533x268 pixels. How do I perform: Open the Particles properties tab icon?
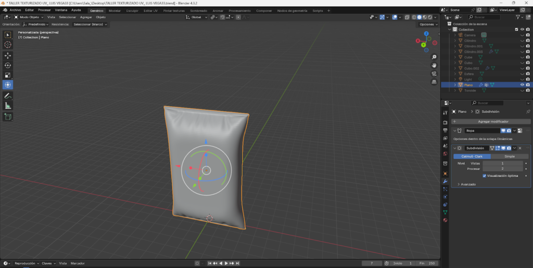point(445,189)
